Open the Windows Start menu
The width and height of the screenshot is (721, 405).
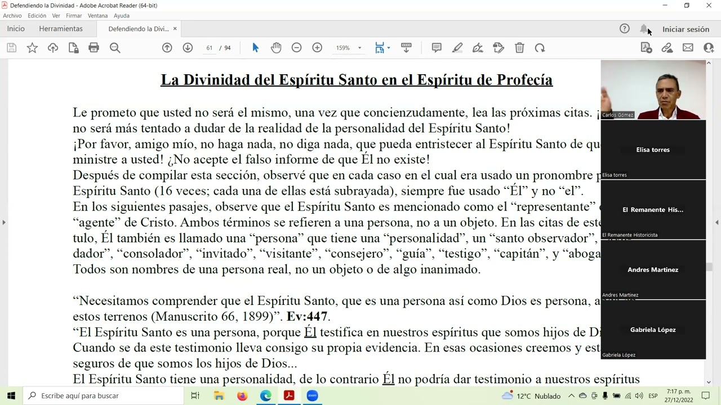11,396
